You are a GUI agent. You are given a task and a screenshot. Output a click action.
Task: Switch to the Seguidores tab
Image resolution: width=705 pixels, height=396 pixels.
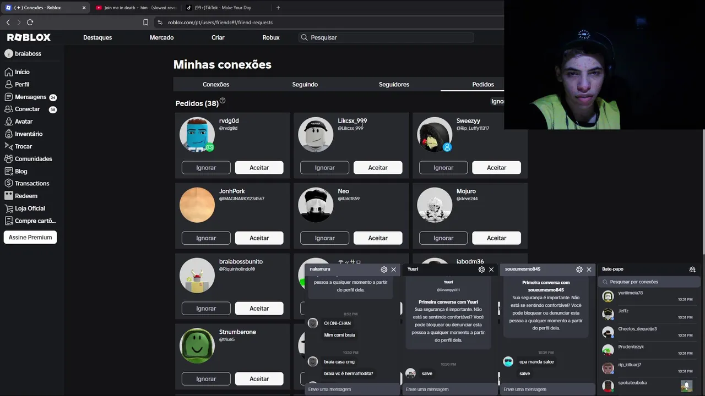394,85
